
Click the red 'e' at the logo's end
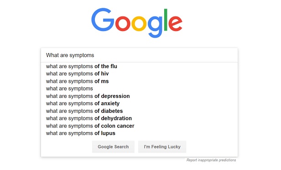175,23
